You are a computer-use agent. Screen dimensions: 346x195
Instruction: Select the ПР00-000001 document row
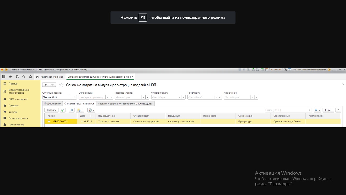click(60, 122)
